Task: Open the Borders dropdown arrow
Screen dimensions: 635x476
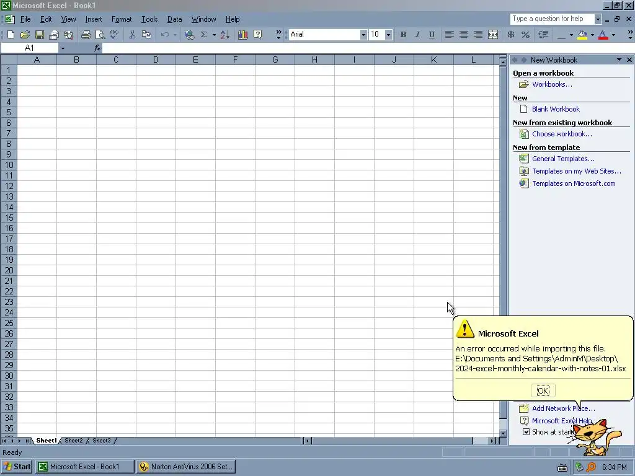Action: pos(571,35)
